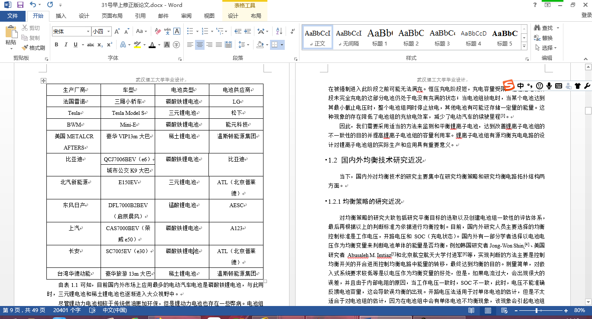Toggle bold formatting
This screenshot has height=319, width=592.
56,45
